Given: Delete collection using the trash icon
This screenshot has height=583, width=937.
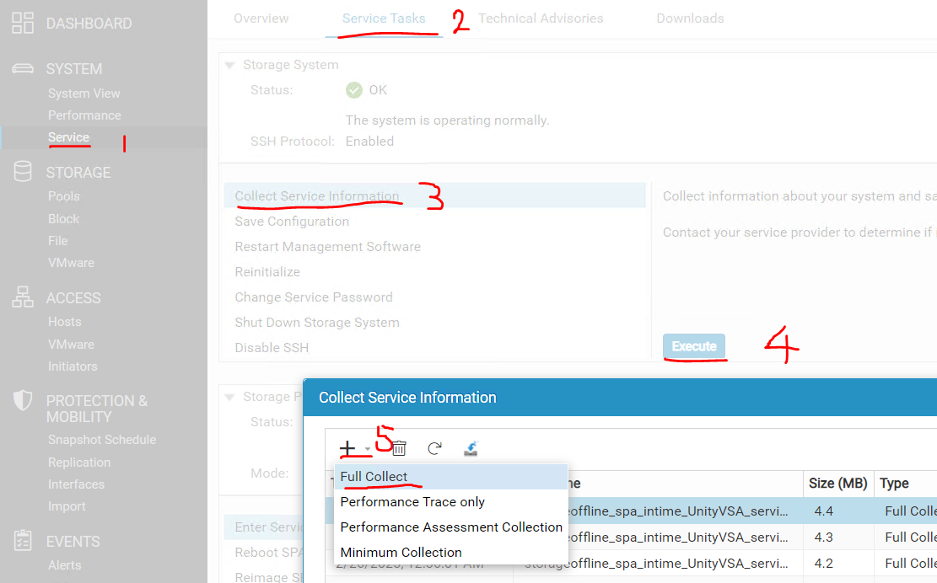Looking at the screenshot, I should click(397, 448).
